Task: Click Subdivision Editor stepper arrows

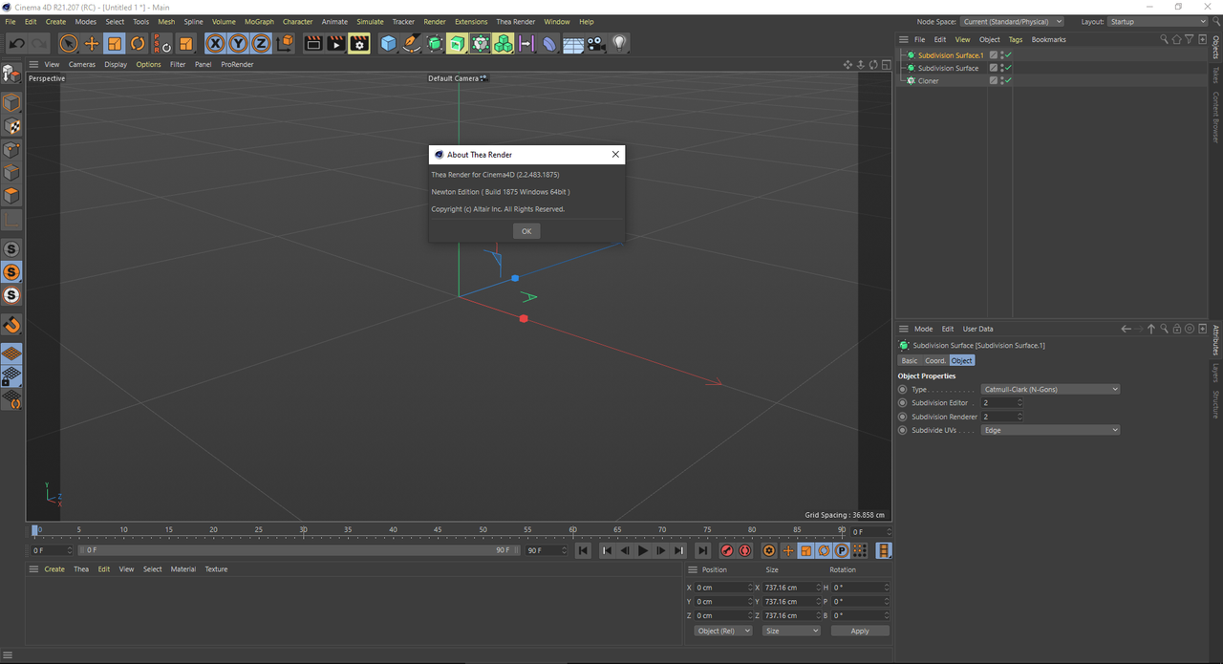Action: click(x=1019, y=403)
